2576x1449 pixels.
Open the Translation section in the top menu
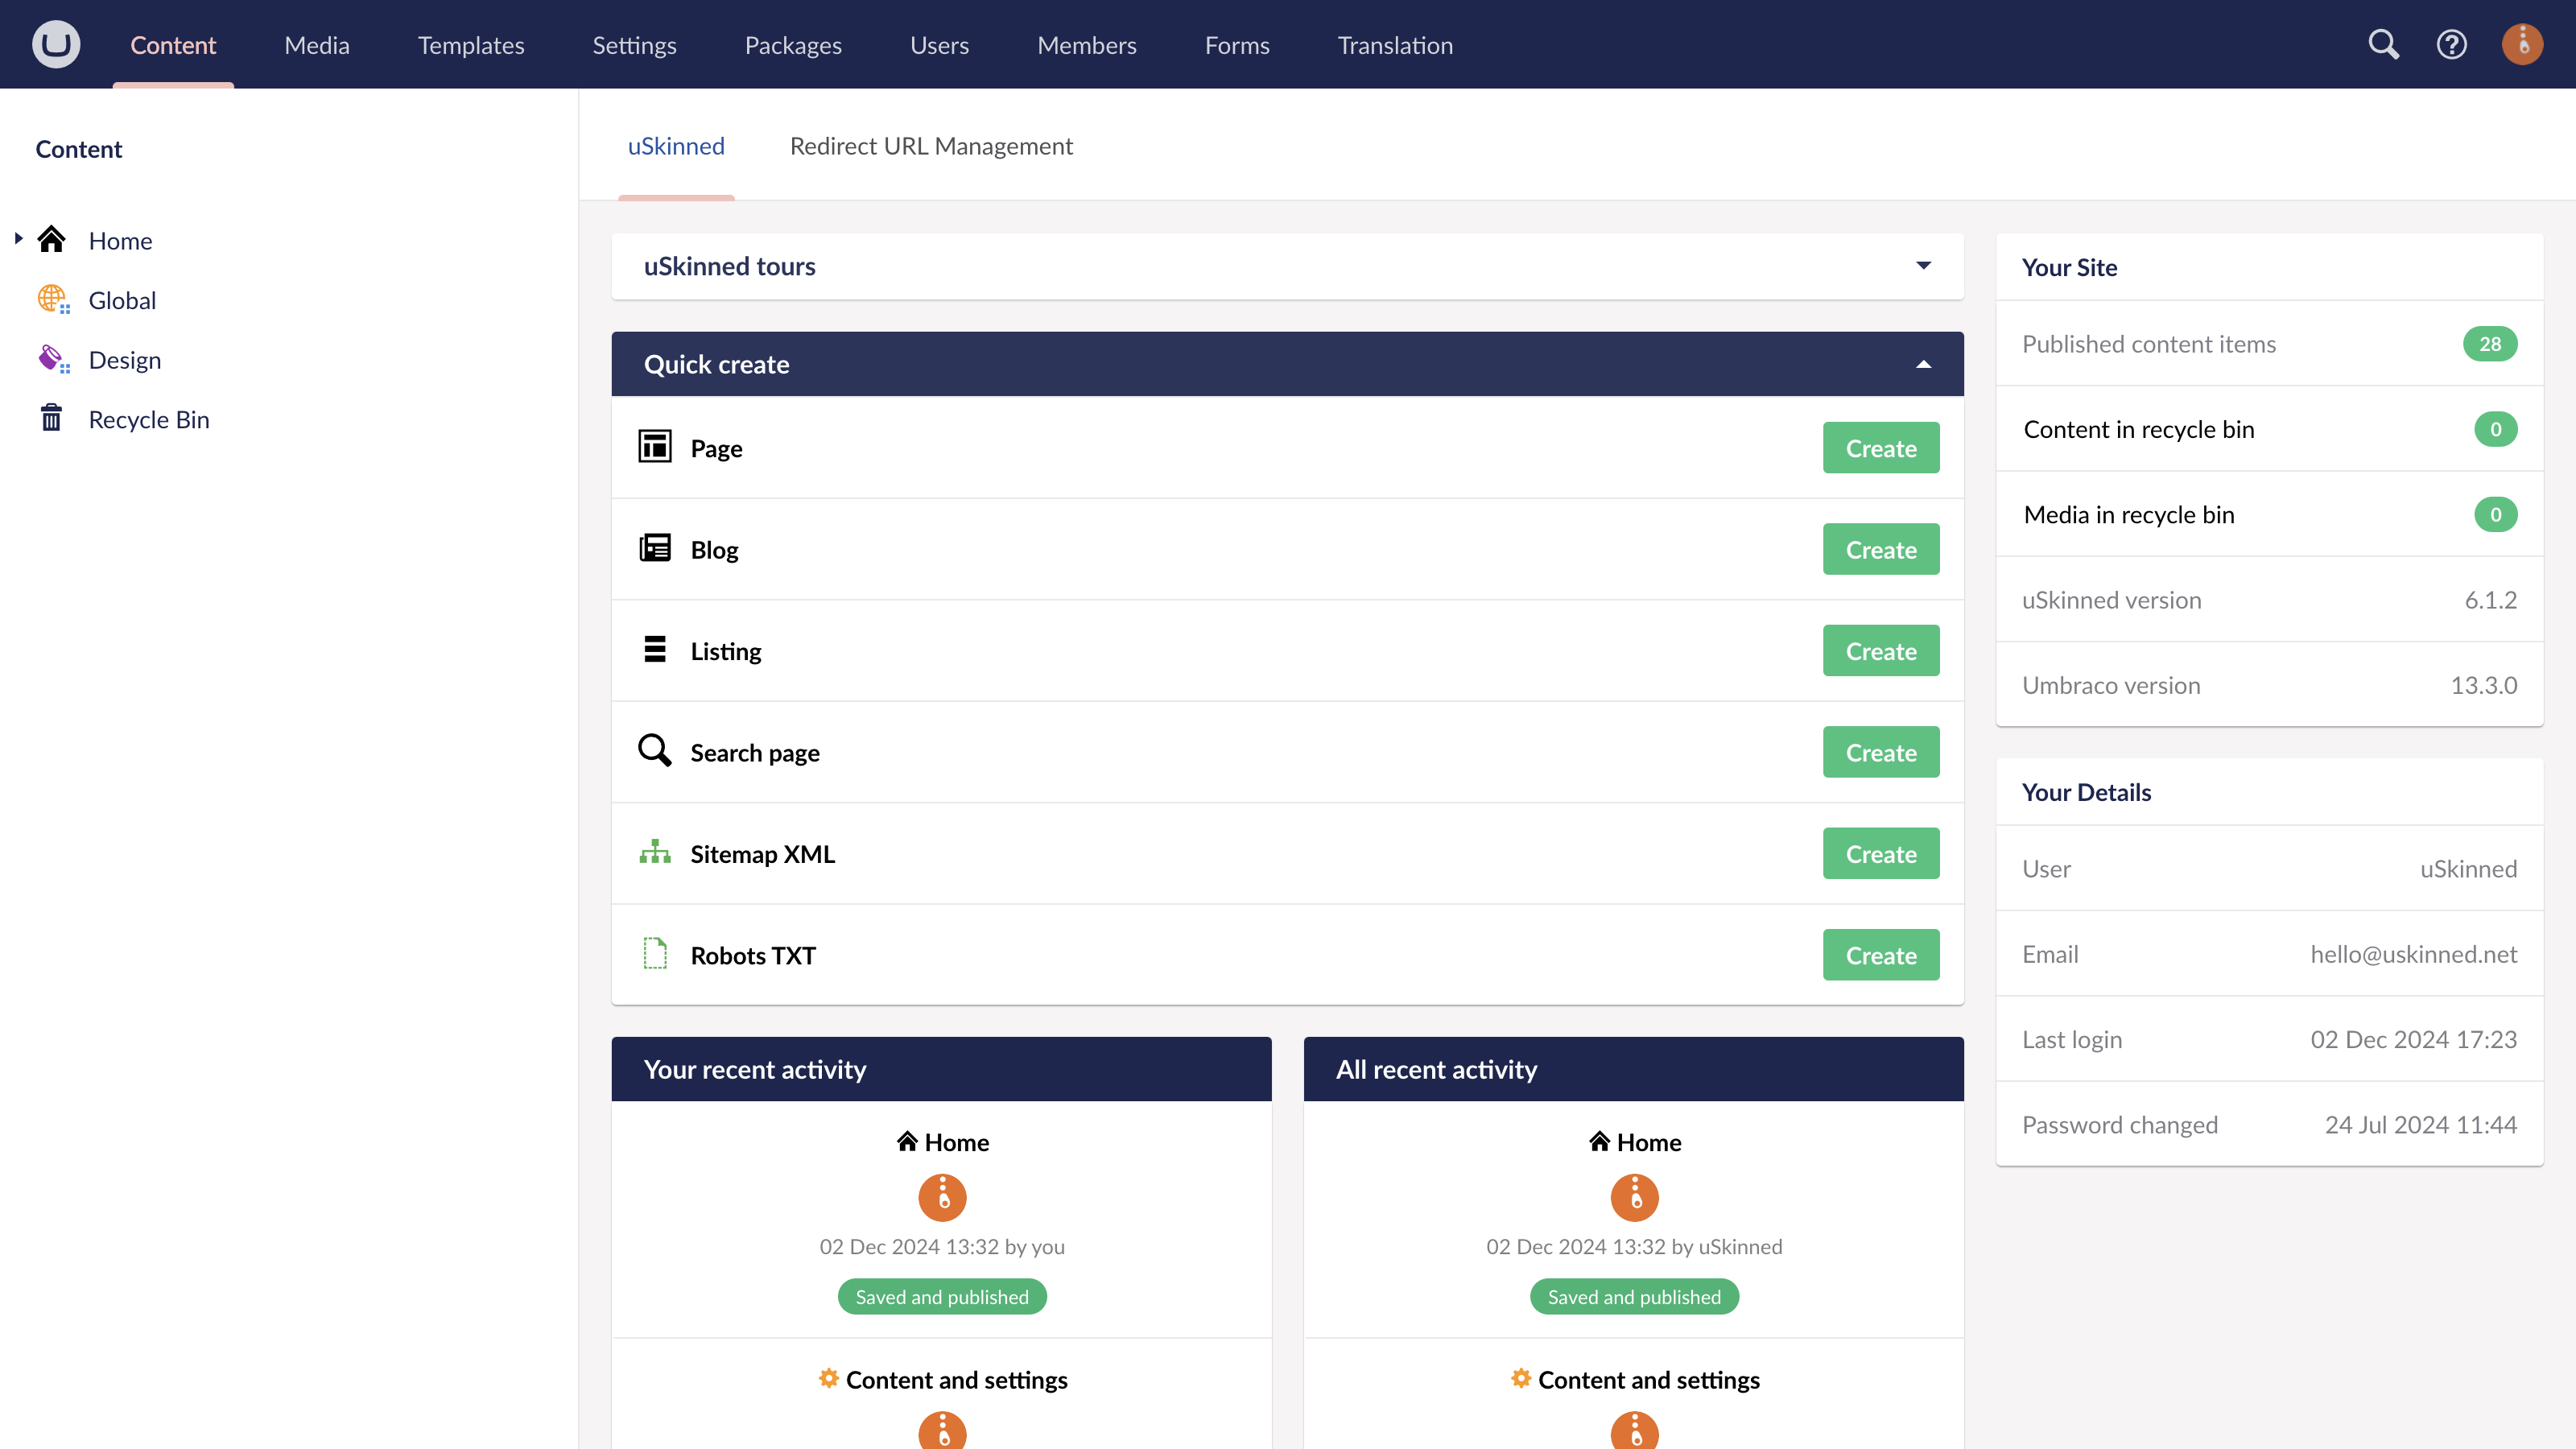1395,44
